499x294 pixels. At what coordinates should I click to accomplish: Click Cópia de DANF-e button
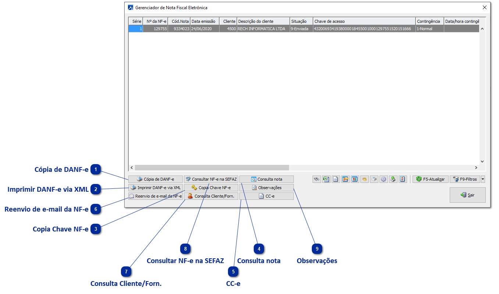pyautogui.click(x=155, y=179)
